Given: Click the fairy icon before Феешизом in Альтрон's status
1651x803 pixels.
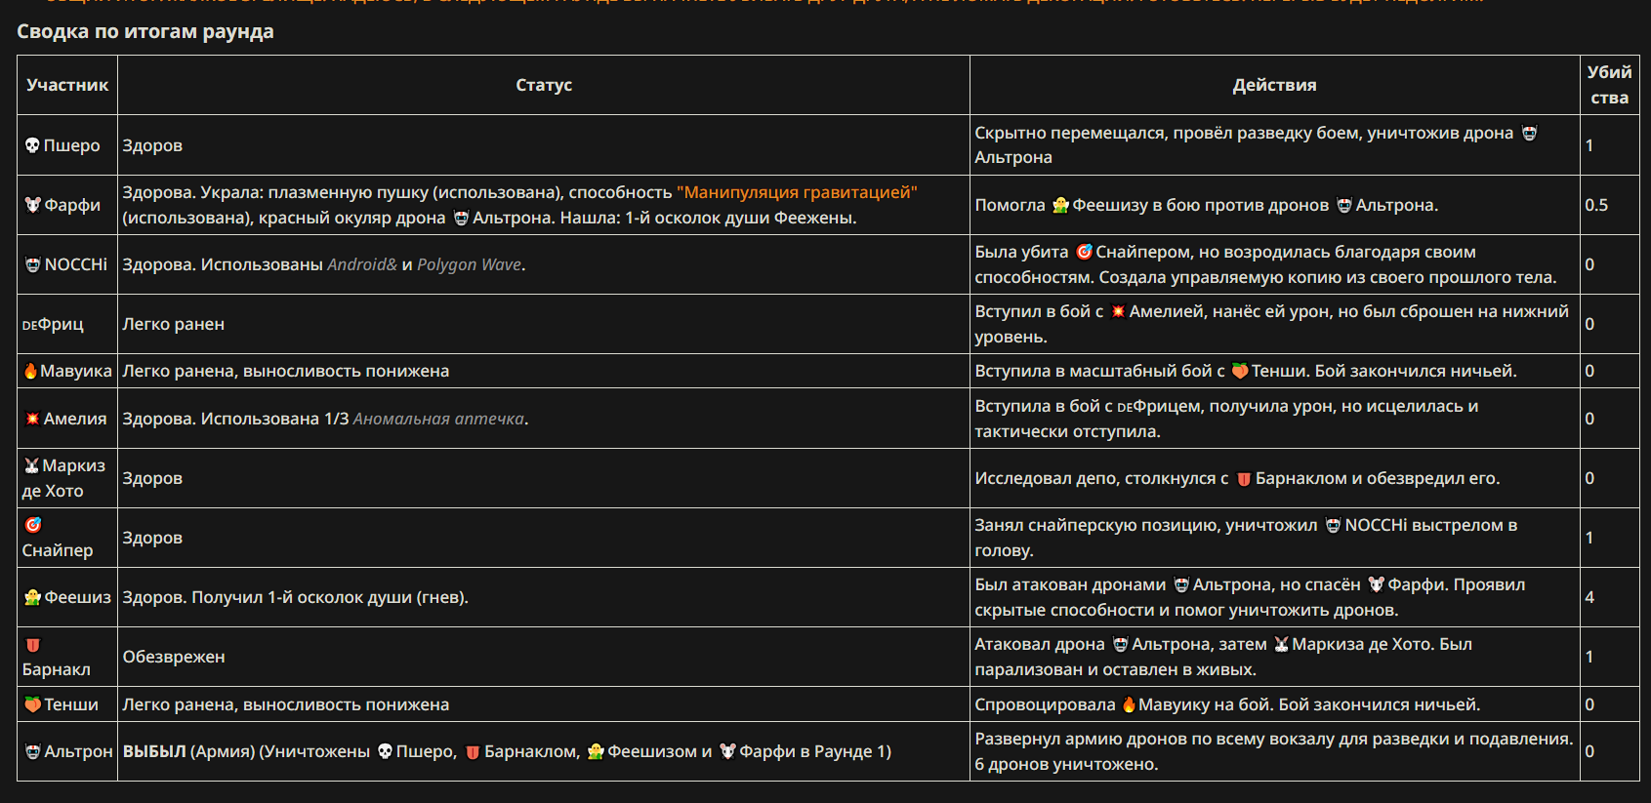Looking at the screenshot, I should pos(596,751).
